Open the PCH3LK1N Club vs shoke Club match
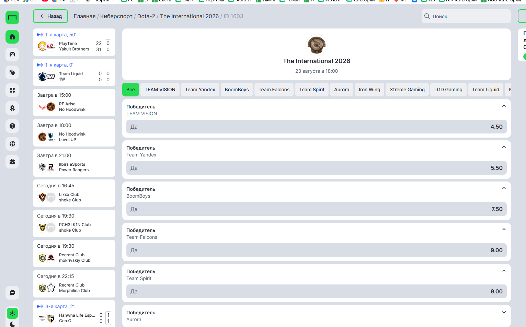 click(x=74, y=223)
